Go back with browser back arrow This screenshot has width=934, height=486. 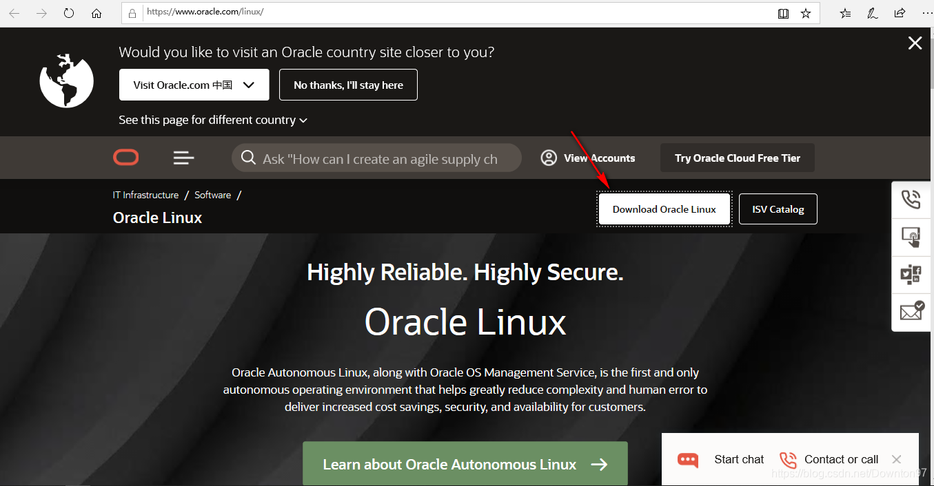tap(14, 13)
